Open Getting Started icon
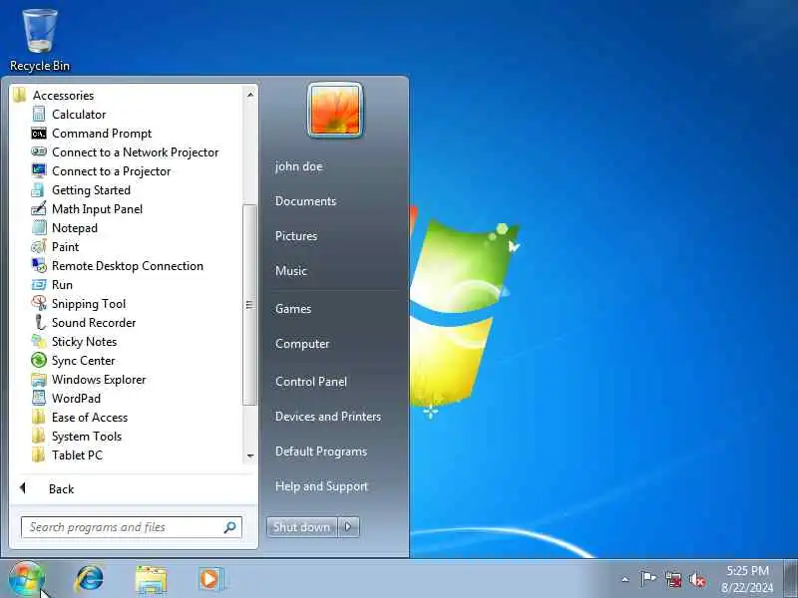The width and height of the screenshot is (798, 598). point(38,189)
